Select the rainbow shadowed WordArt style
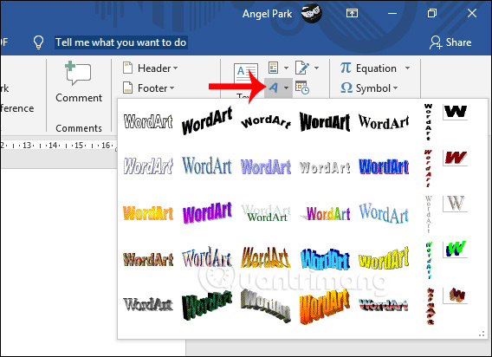Viewport: 492px width, 357px height. tap(325, 214)
